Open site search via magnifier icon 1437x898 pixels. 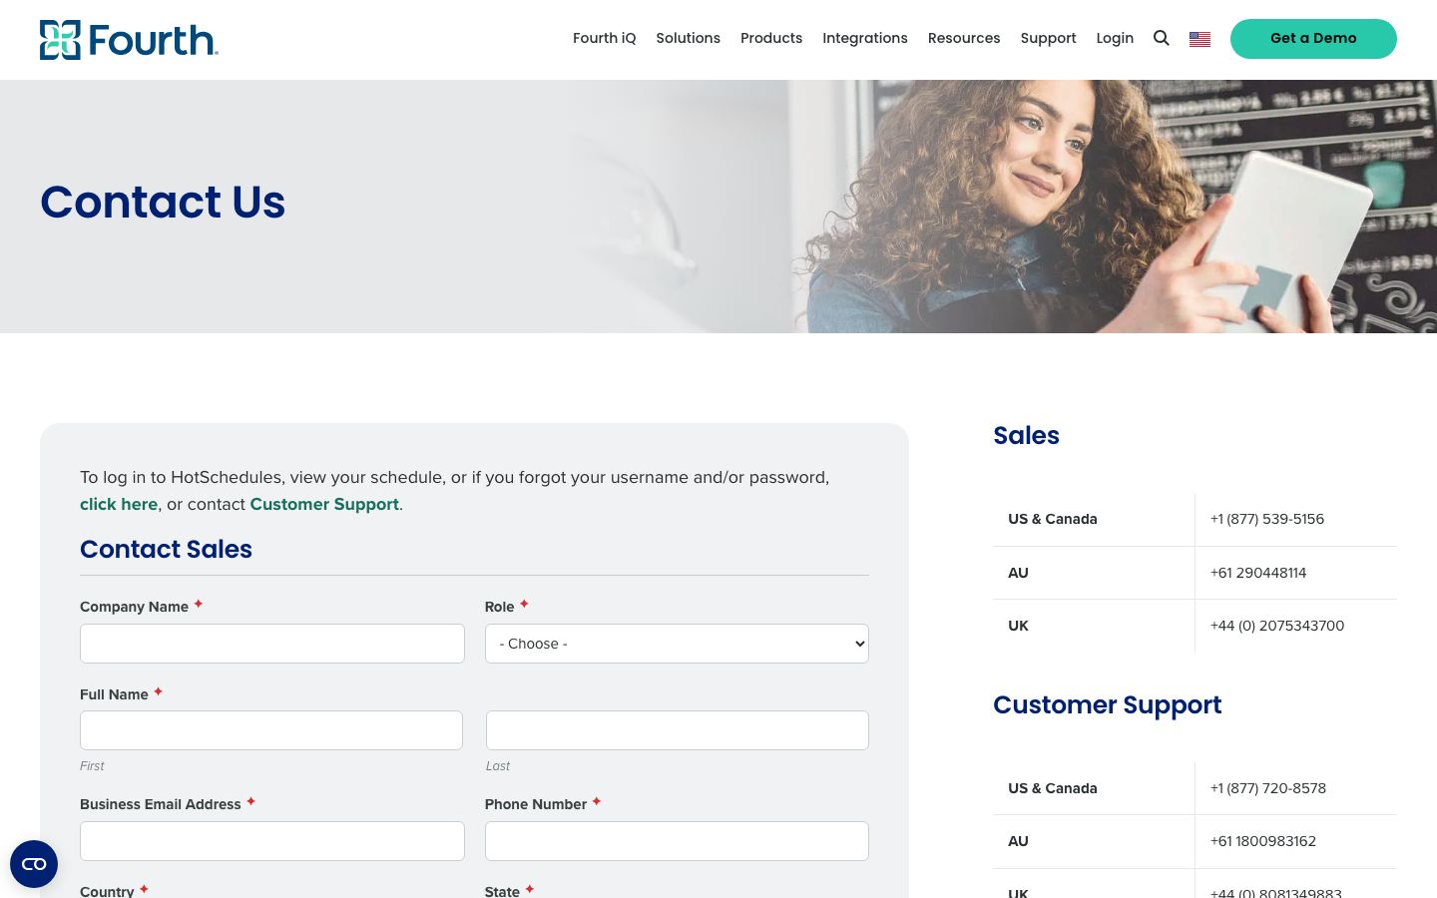[1162, 38]
